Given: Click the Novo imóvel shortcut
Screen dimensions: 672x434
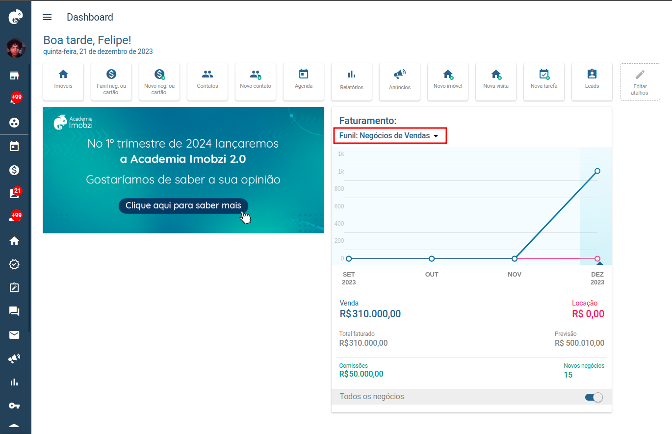Looking at the screenshot, I should 448,82.
